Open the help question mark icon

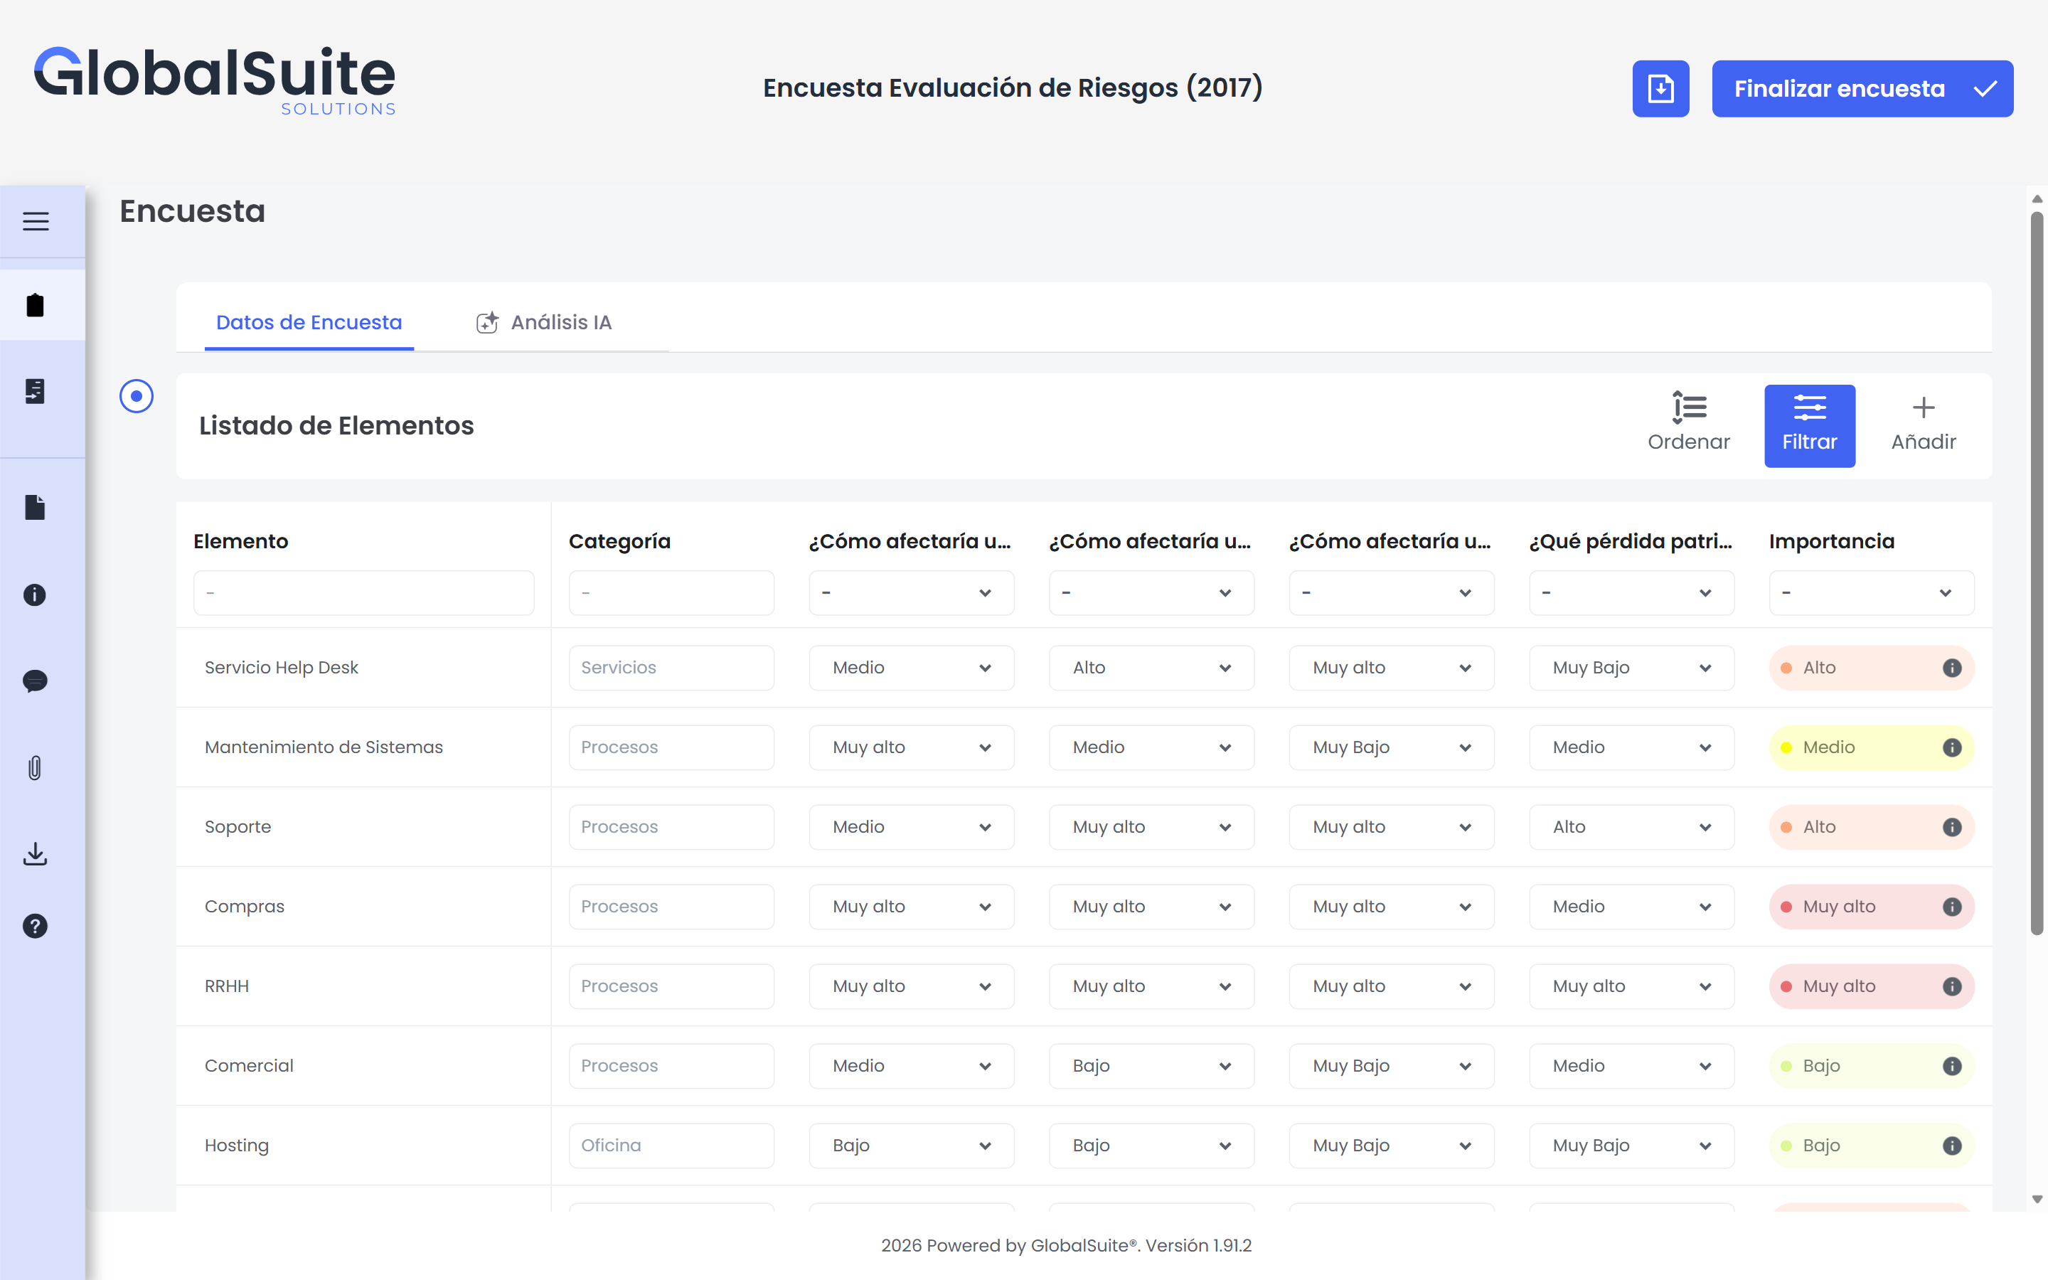35,926
